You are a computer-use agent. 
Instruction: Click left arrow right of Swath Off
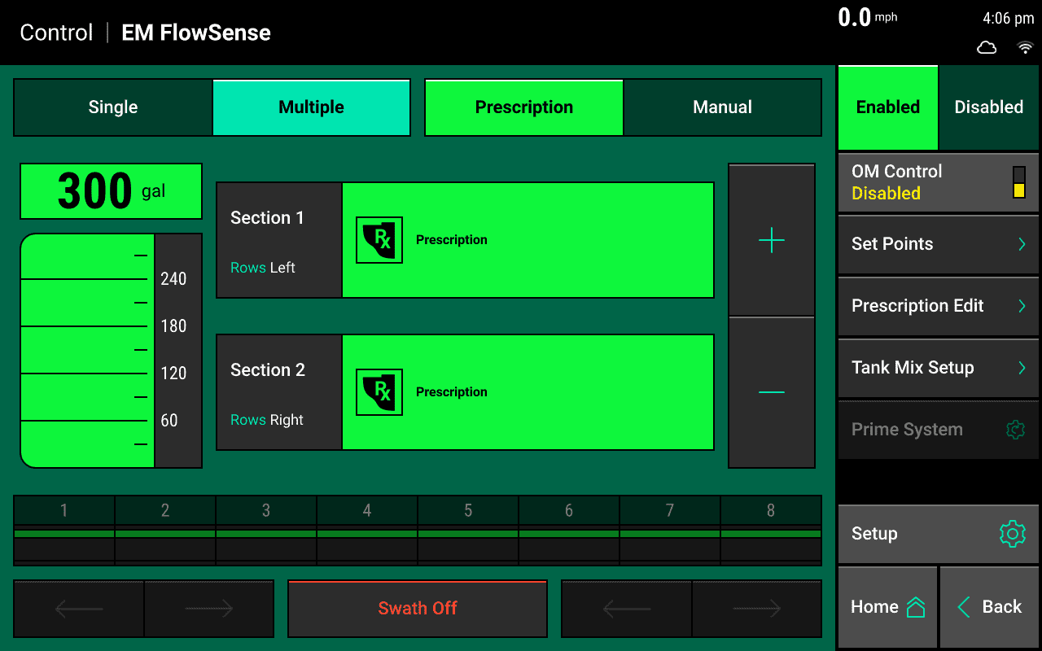tap(627, 609)
